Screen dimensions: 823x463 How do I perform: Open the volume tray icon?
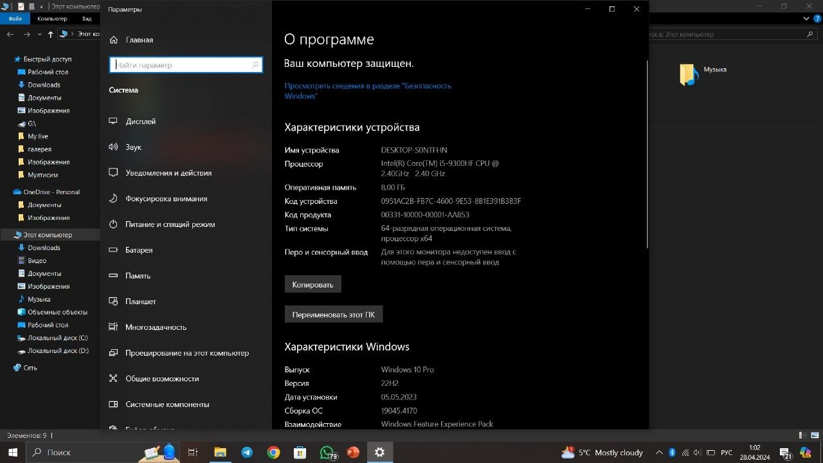[699, 452]
